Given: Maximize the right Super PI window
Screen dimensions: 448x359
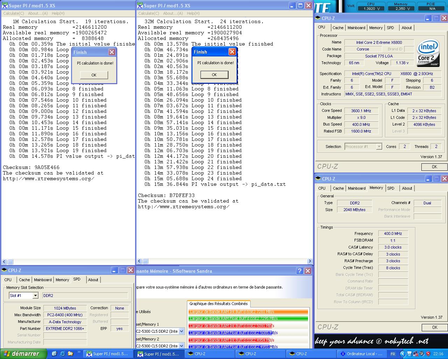Looking at the screenshot, I should click(300, 6).
